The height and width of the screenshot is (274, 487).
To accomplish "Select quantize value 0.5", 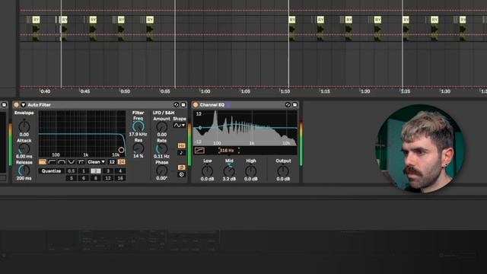I will [x=71, y=170].
